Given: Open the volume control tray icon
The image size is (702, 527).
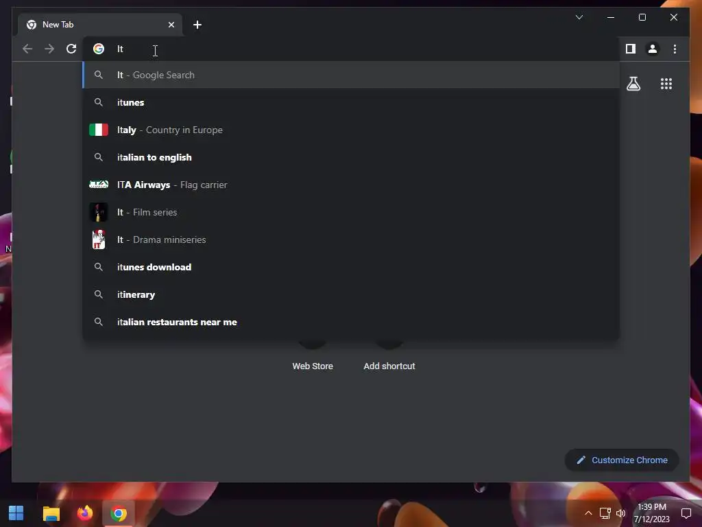Looking at the screenshot, I should tap(620, 513).
